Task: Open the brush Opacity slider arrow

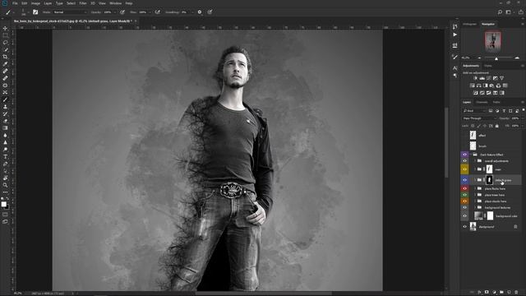Action: pyautogui.click(x=115, y=12)
